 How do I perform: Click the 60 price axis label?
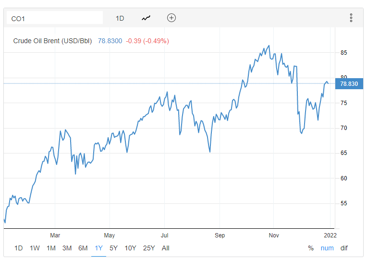(343, 178)
